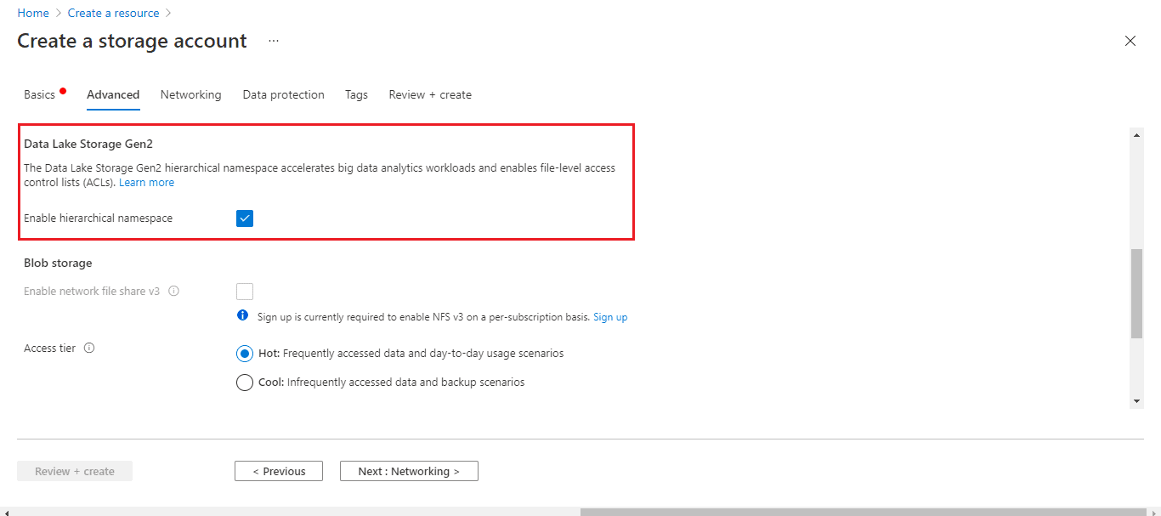Image resolution: width=1161 pixels, height=516 pixels.
Task: Click the horizontal scrollbar thumb
Action: (864, 512)
